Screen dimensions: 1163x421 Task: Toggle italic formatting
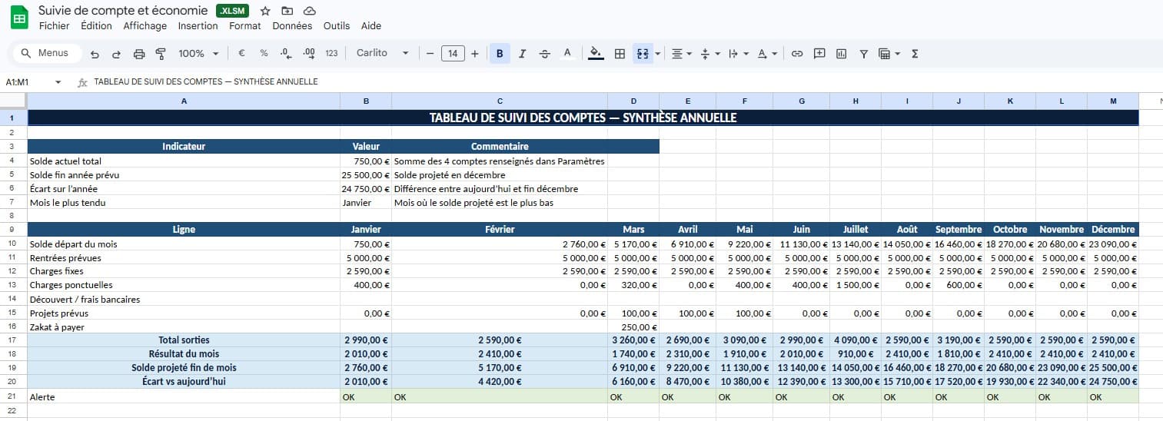(x=523, y=54)
